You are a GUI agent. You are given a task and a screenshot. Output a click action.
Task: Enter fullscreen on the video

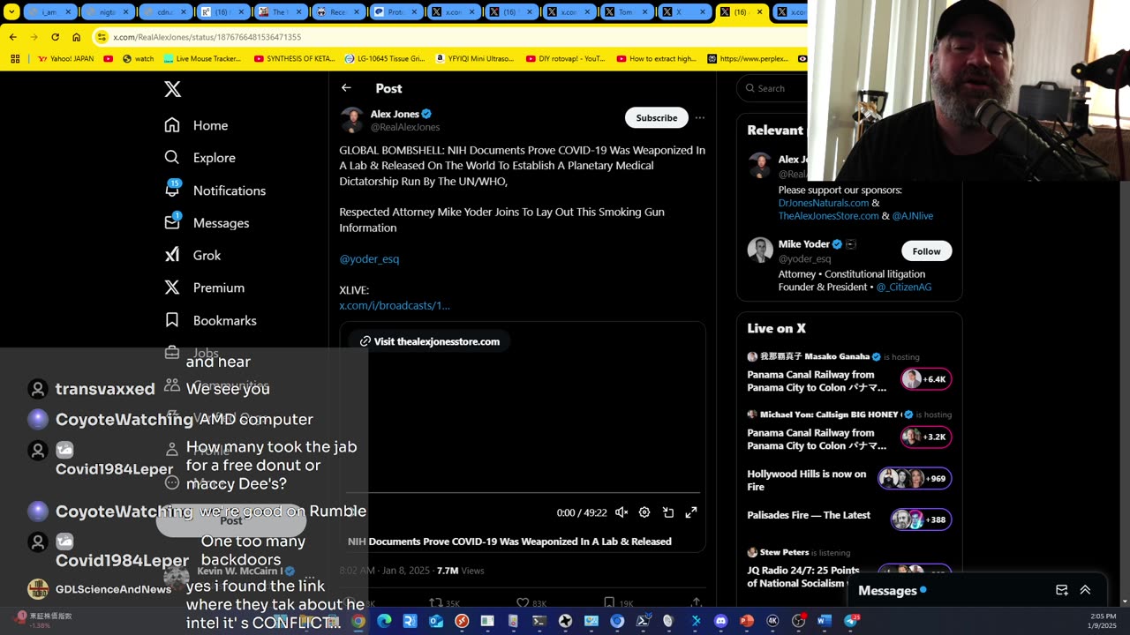[x=691, y=512]
